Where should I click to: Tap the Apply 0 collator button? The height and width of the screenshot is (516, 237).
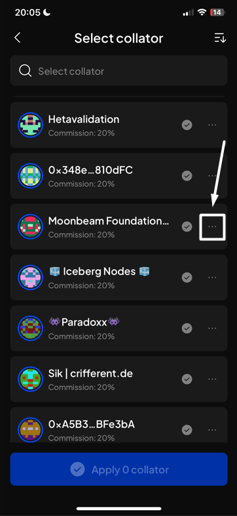[119, 469]
